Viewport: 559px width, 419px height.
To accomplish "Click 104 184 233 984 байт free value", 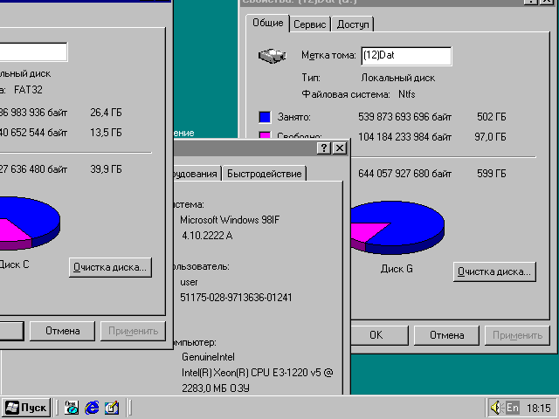I will point(404,137).
